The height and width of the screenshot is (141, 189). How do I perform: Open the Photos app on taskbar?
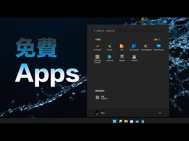click(x=137, y=121)
